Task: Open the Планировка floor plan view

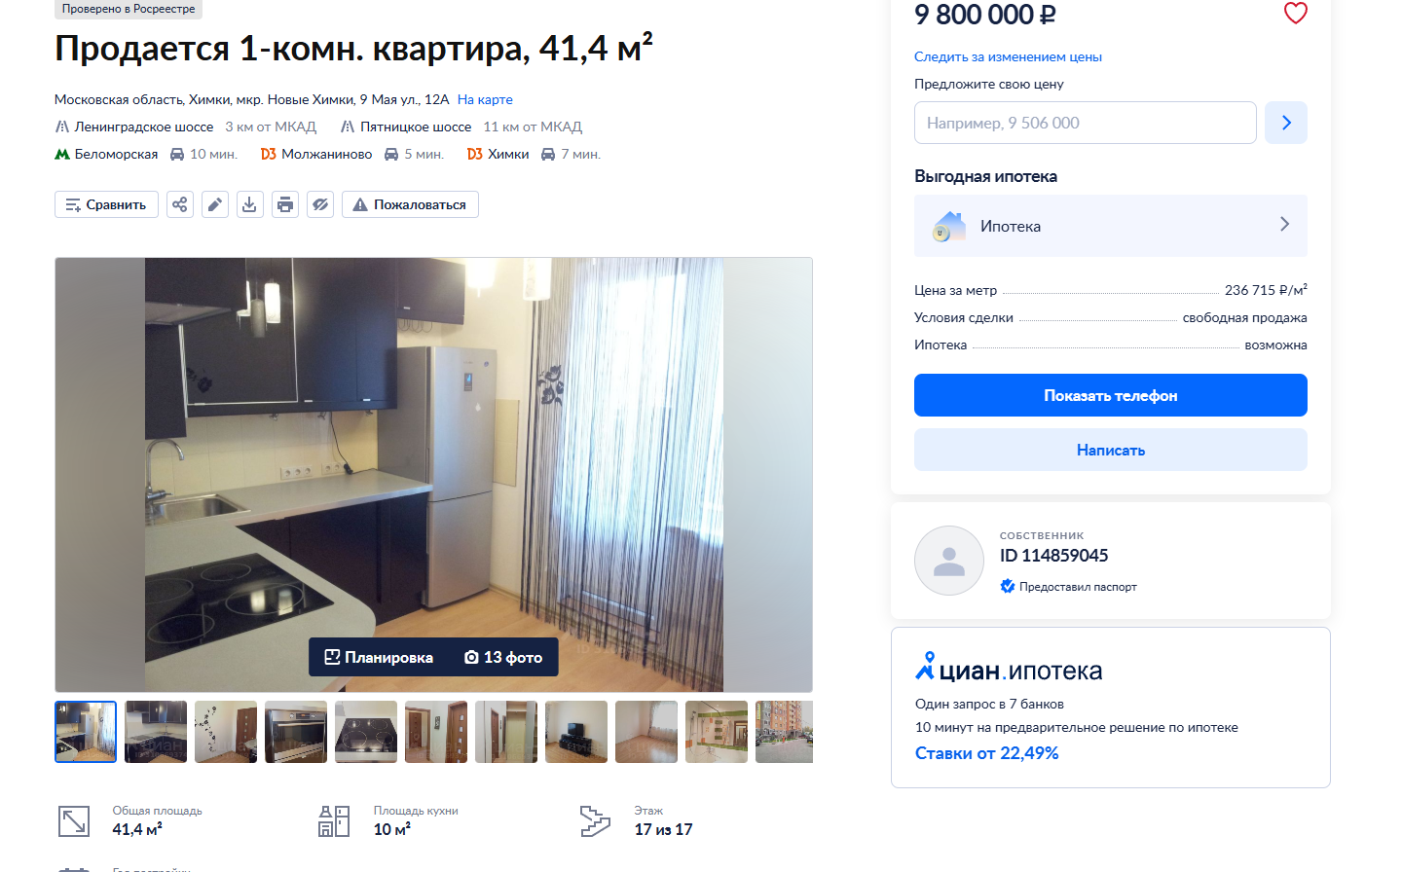Action: 379,657
